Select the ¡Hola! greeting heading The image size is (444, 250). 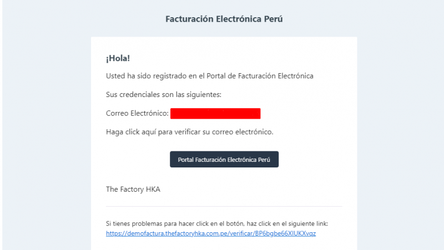(118, 58)
